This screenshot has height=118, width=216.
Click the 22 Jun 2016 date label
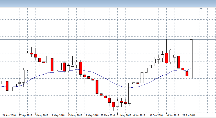coord(189,115)
